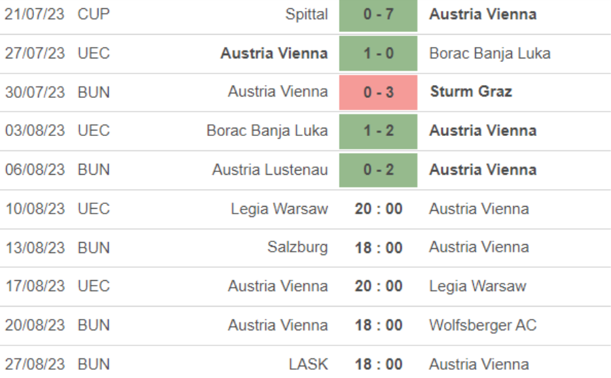
Task: Click LASK team name
Action: (x=308, y=364)
